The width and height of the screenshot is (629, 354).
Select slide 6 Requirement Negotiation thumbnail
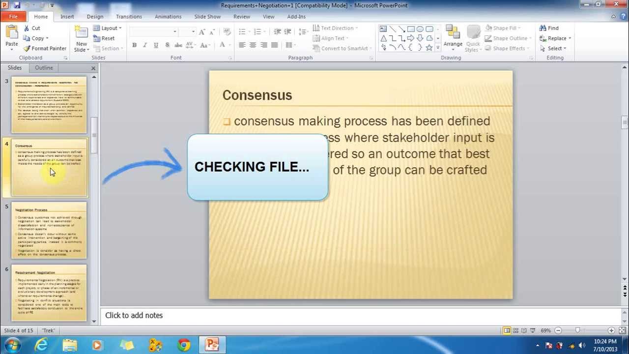[x=49, y=293]
